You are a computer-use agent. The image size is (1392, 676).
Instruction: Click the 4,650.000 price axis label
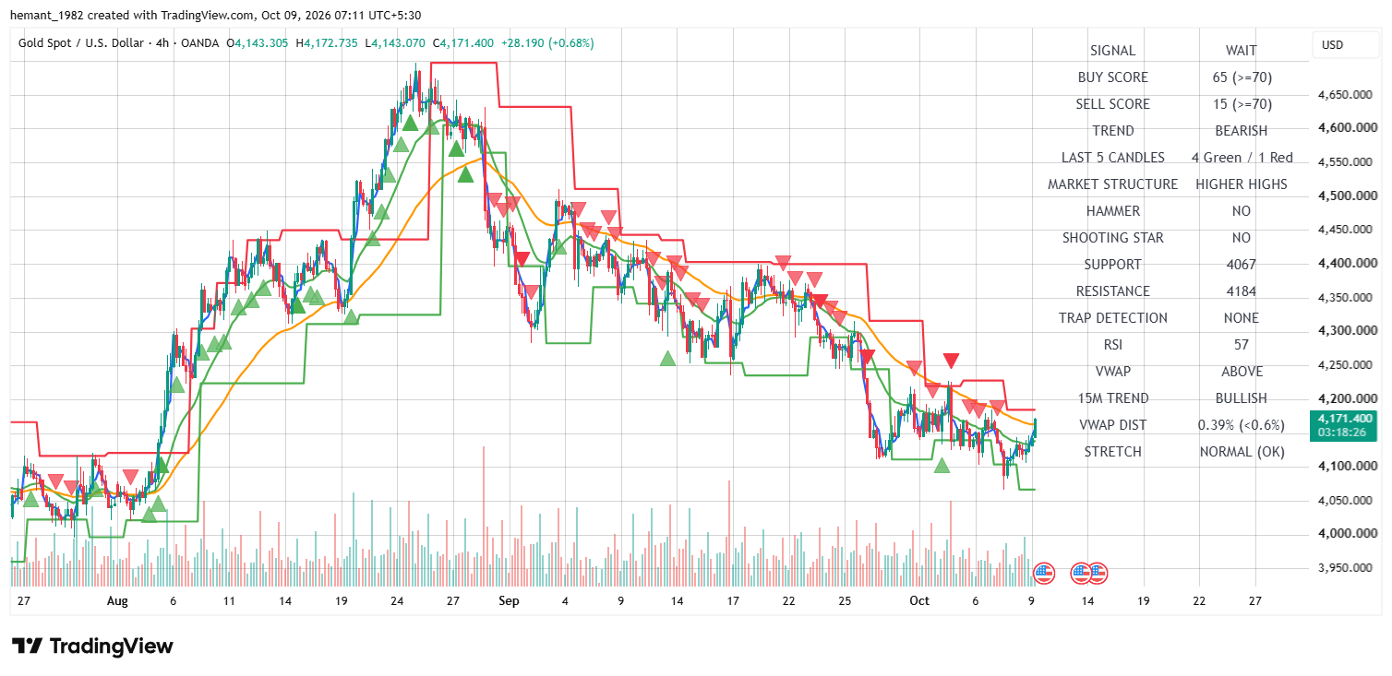coord(1344,94)
